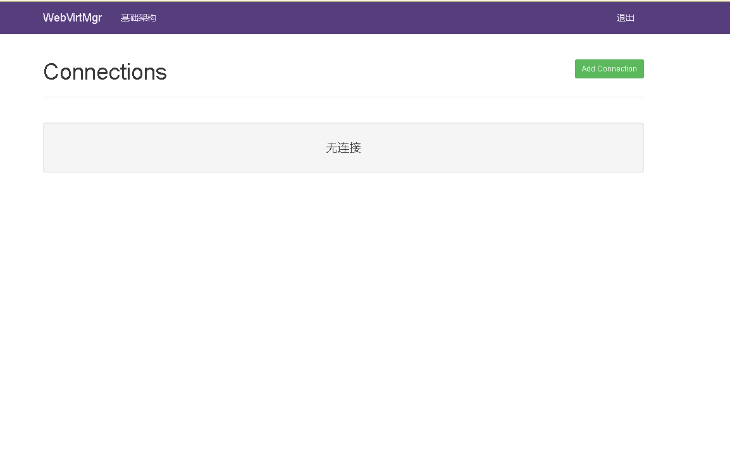Click the WebVirtMgr brand logo link
Image resolution: width=730 pixels, height=467 pixels.
72,18
